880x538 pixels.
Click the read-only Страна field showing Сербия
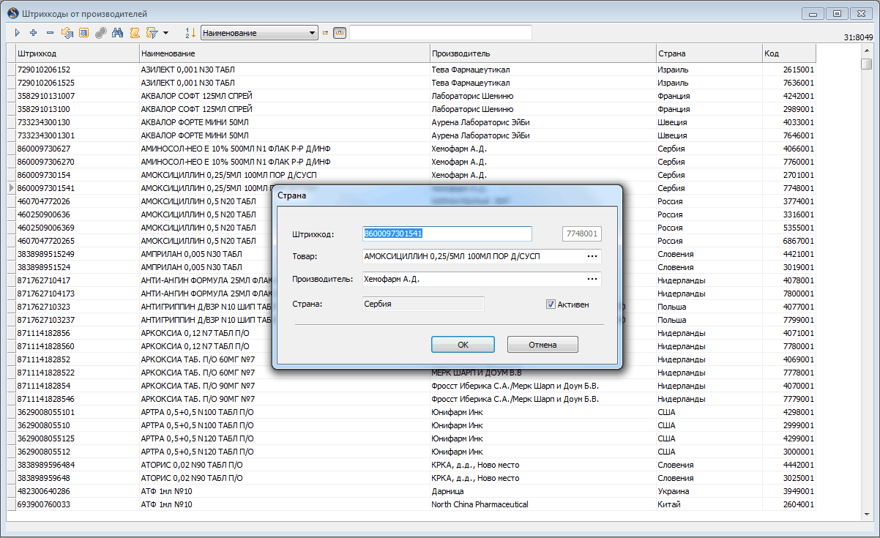(422, 304)
